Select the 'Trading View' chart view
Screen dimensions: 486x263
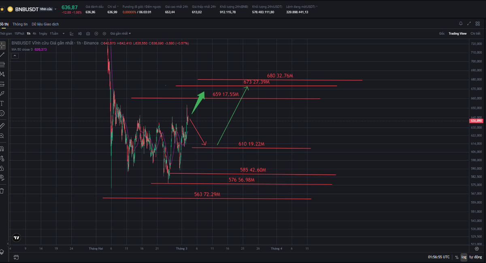[x=458, y=34]
